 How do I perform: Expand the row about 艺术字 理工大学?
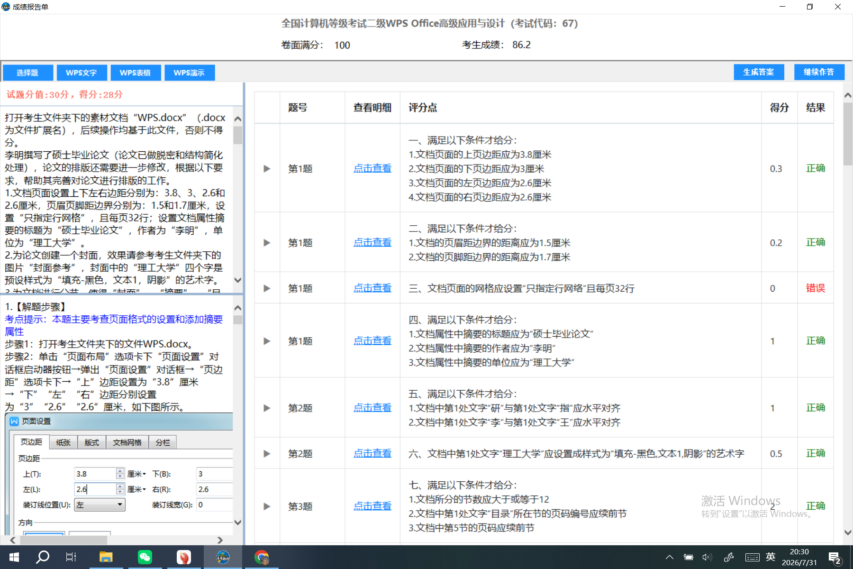click(x=267, y=454)
